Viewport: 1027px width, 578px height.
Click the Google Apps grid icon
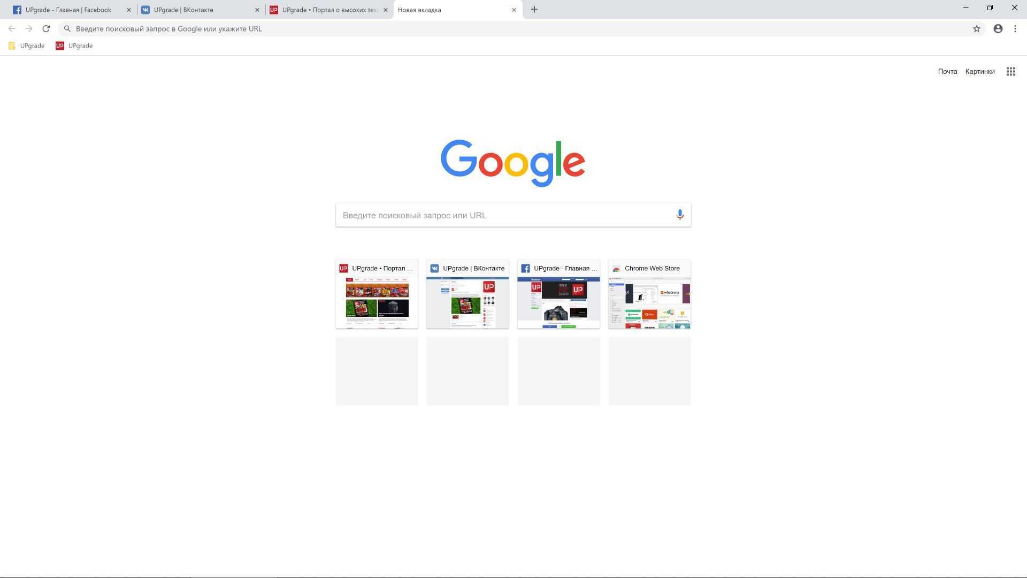(1011, 71)
